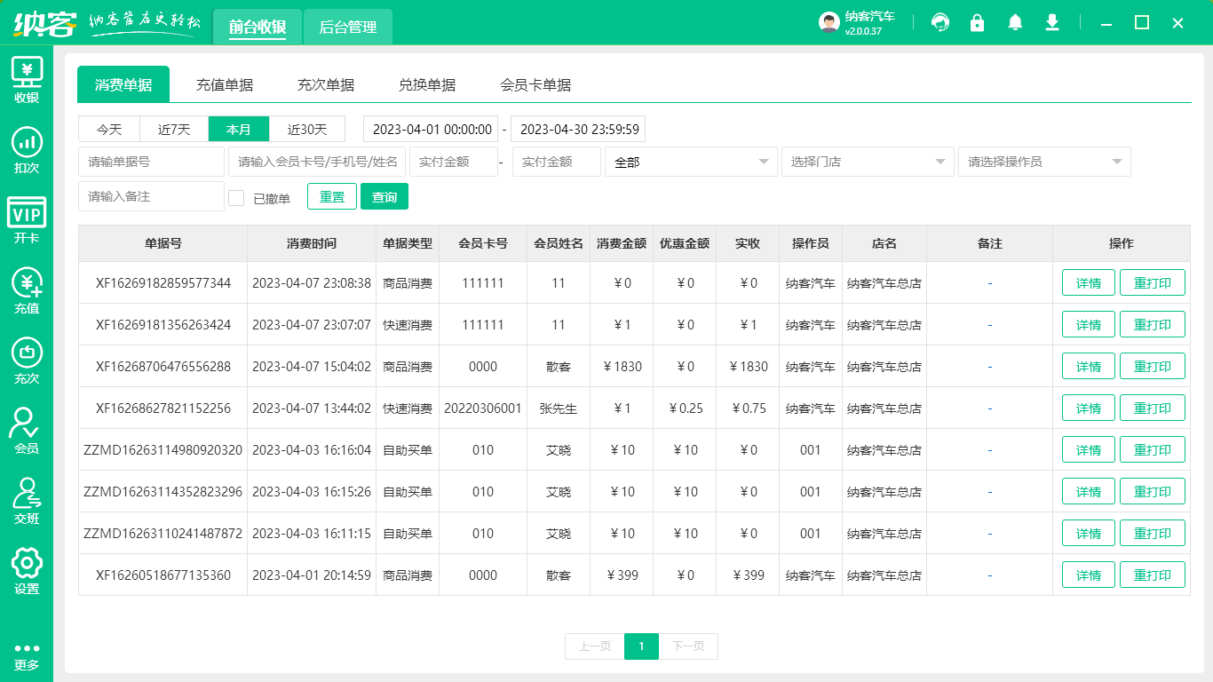Open the 设置 settings gear icon
The height and width of the screenshot is (682, 1213).
[x=27, y=571]
